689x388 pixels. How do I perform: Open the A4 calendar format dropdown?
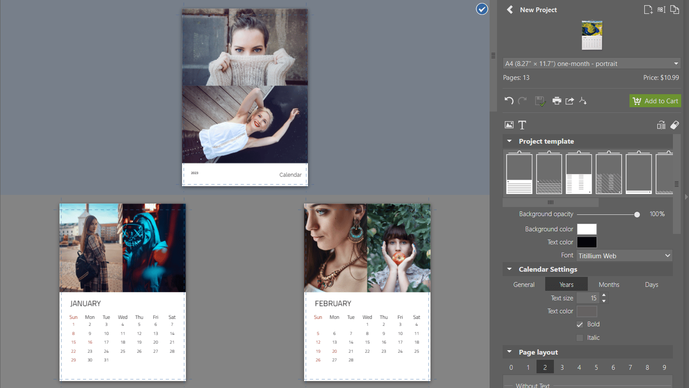click(x=591, y=64)
